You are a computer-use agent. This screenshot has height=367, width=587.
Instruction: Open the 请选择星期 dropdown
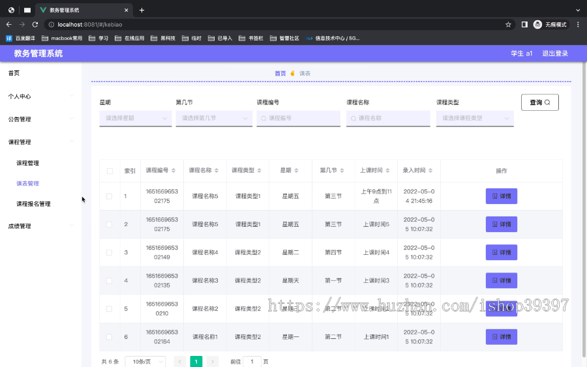[x=136, y=118]
